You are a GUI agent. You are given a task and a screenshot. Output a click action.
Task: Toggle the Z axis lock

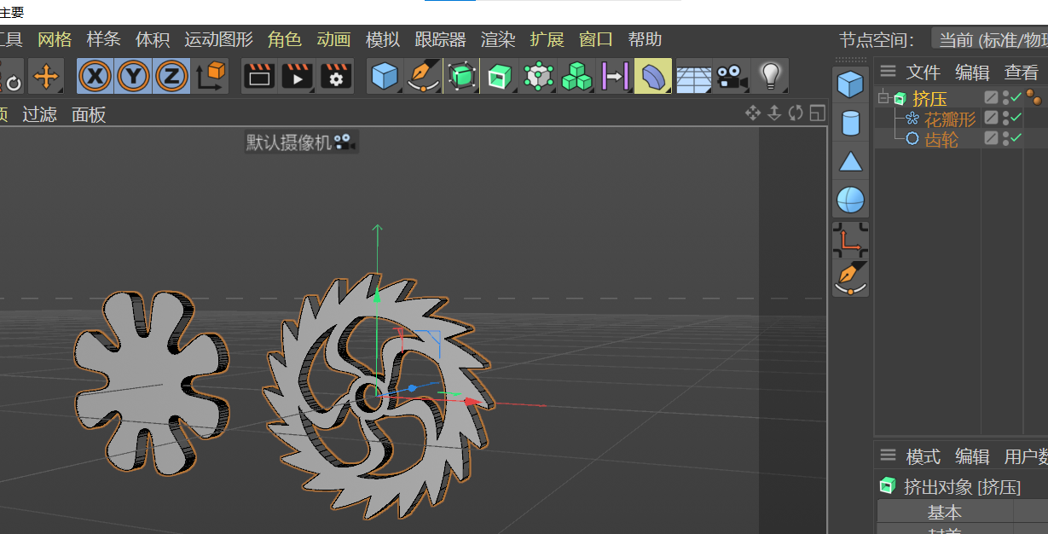[171, 77]
